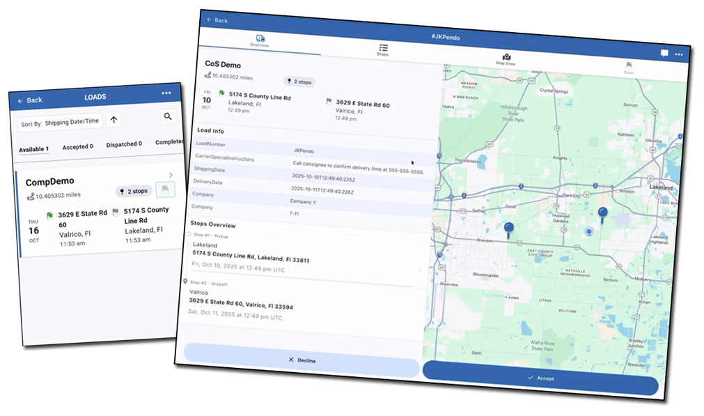This screenshot has width=704, height=416.
Task: Open the Scan tab
Action: (629, 68)
